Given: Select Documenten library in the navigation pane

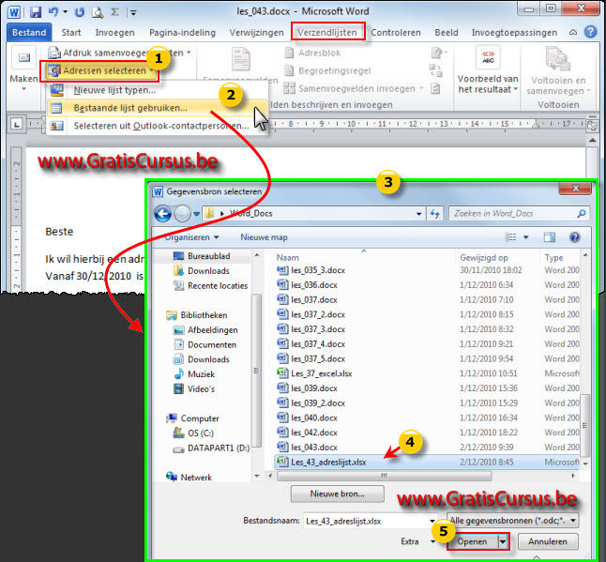Looking at the screenshot, I should coord(205,344).
